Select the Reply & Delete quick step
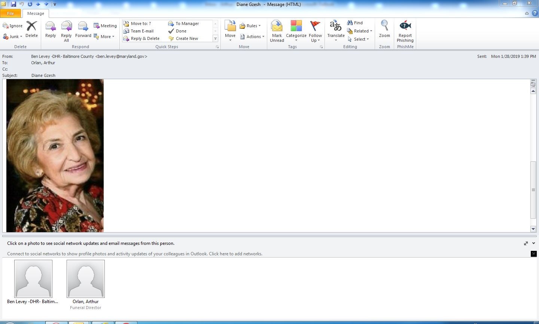The image size is (539, 324). pos(141,38)
